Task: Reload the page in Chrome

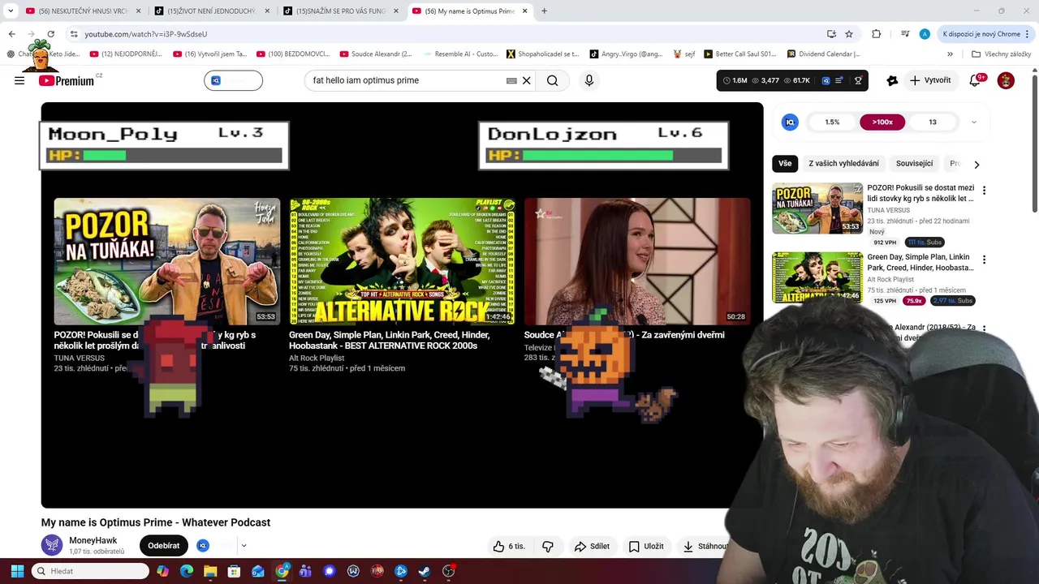Action: (50, 34)
